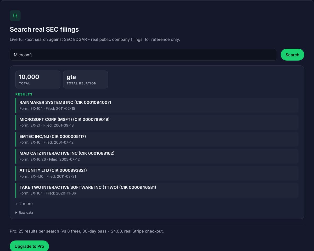Click the green Search button

[292, 55]
